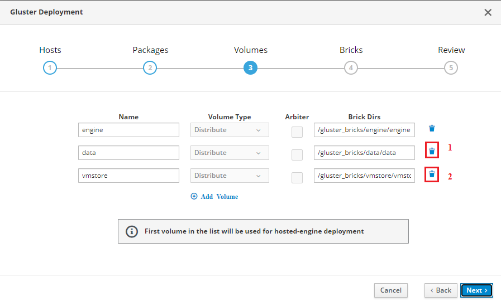The width and height of the screenshot is (501, 306).
Task: Enable Arbiter checkbox for engine volume
Action: 297,132
